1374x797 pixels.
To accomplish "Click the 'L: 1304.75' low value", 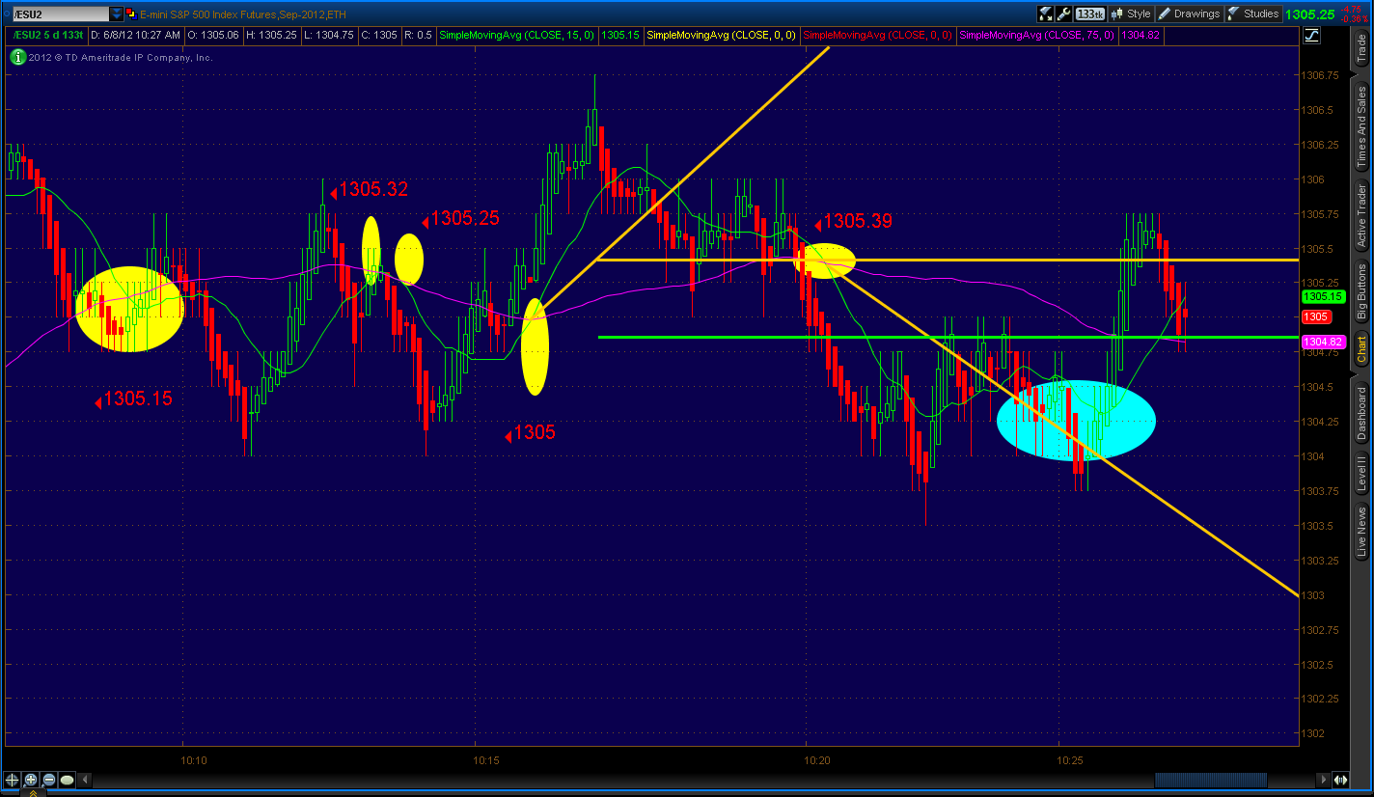I will (329, 35).
